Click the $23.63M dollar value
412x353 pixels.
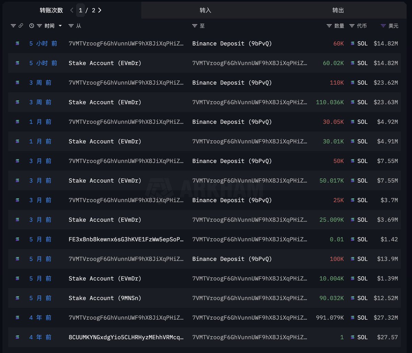(386, 102)
